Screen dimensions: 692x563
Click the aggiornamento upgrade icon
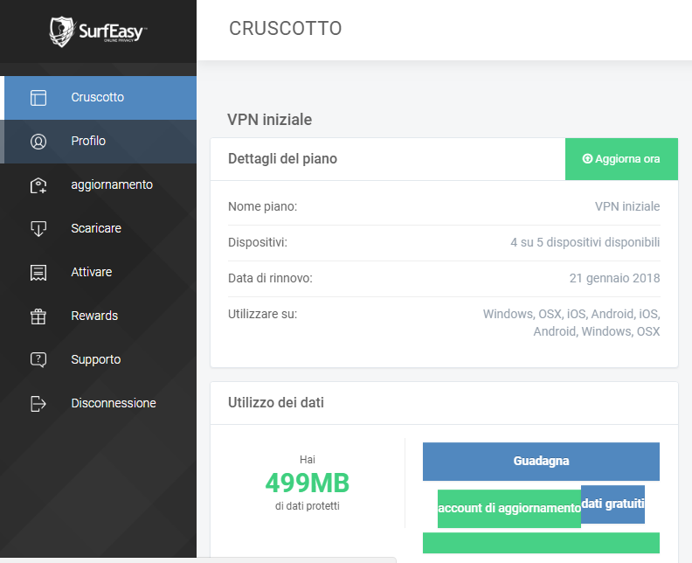pyautogui.click(x=38, y=185)
